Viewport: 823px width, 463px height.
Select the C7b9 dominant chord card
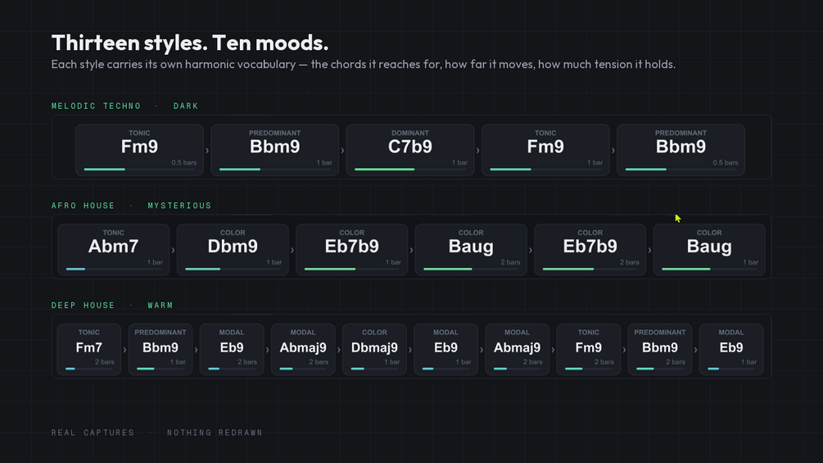point(410,150)
